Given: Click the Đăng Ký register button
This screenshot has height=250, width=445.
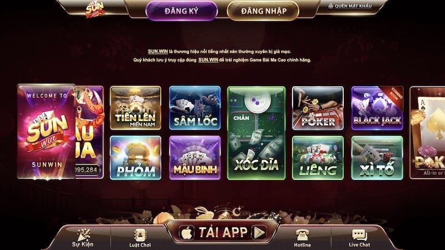Looking at the screenshot, I should pos(181,11).
